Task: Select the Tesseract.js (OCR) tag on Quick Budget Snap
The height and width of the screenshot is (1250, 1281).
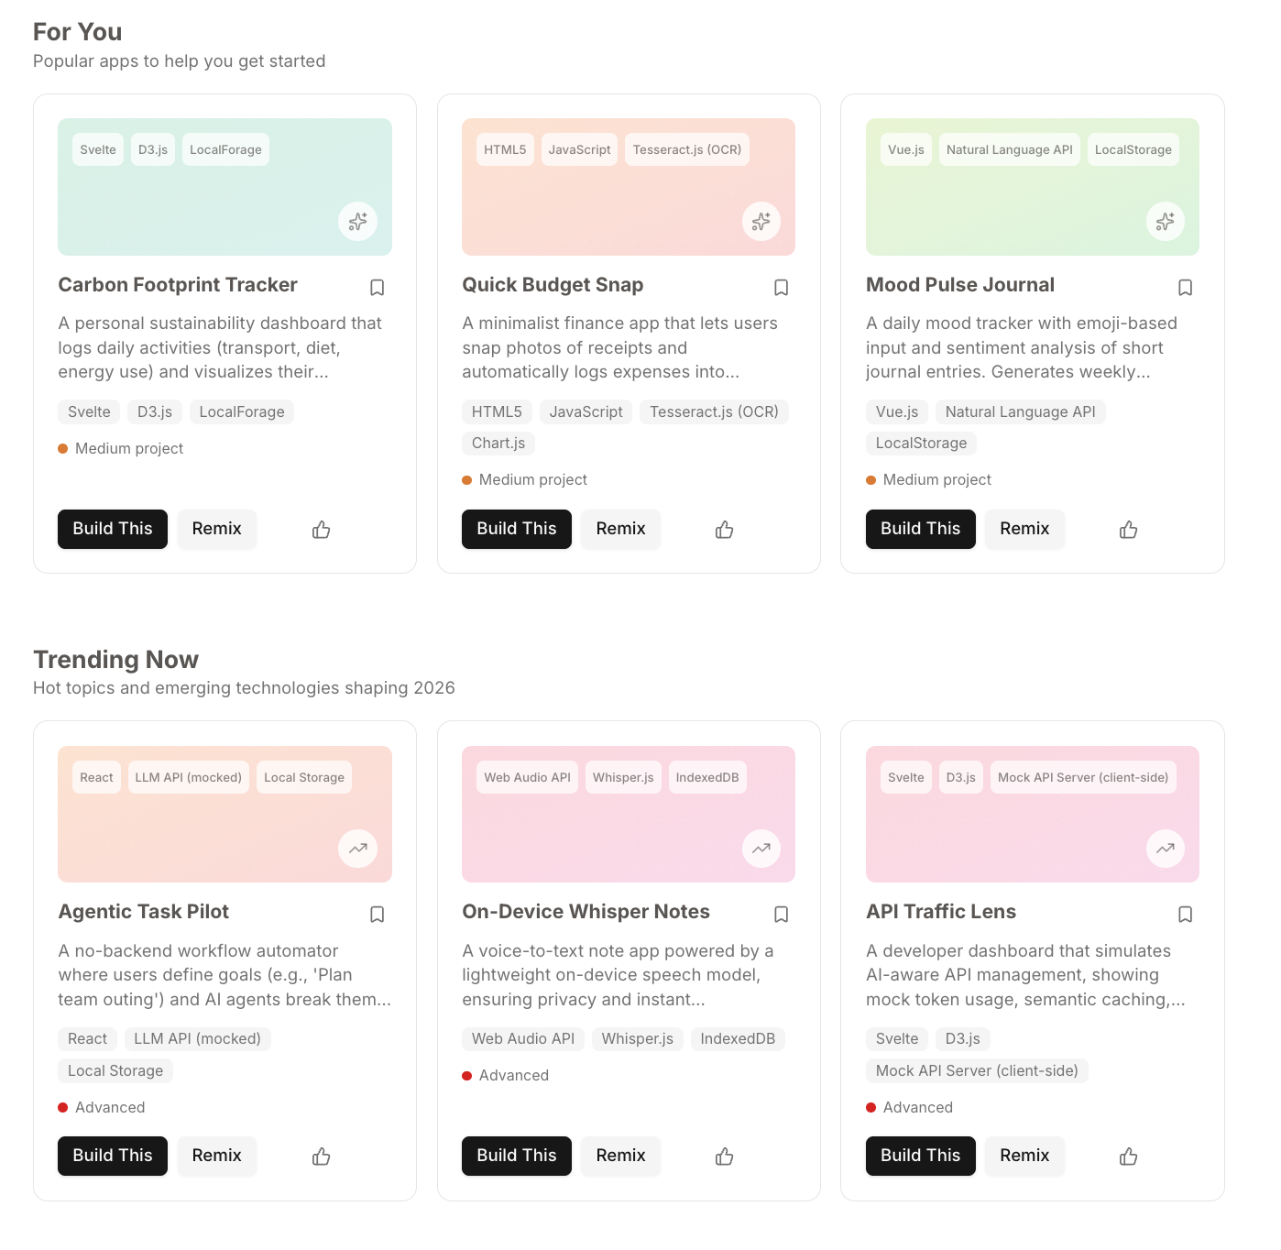Action: [x=714, y=411]
